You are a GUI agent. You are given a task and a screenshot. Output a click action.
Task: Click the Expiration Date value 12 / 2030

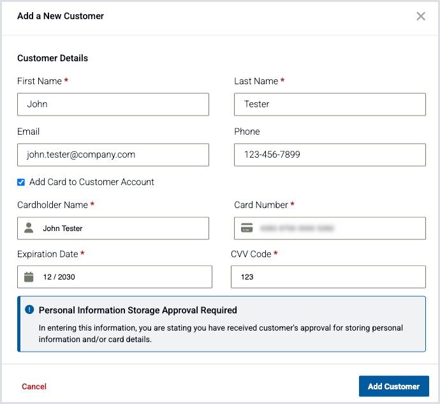click(x=59, y=277)
